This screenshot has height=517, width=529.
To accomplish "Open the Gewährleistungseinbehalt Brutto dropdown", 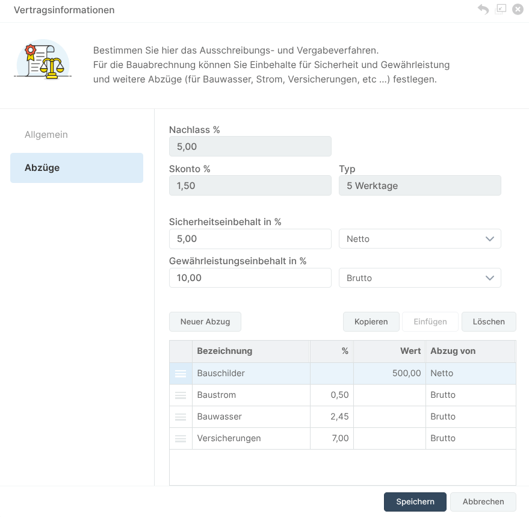I will pos(419,278).
